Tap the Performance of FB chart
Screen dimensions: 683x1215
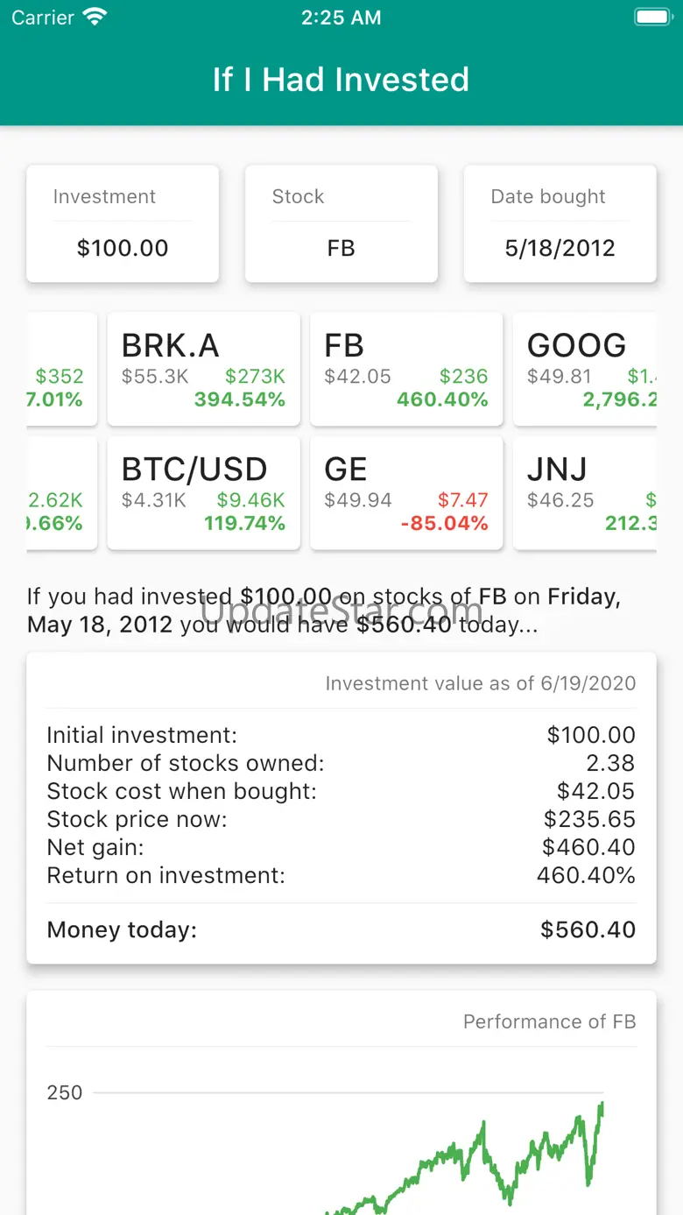[x=341, y=1139]
